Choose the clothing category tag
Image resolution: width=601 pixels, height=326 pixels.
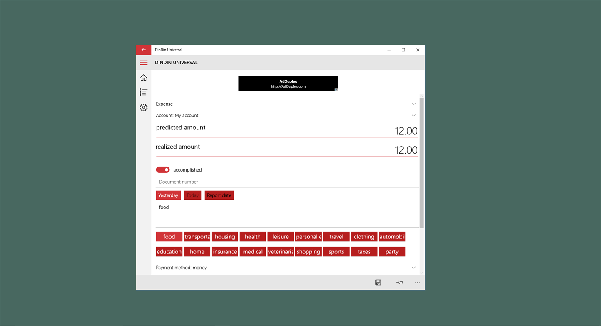point(364,237)
